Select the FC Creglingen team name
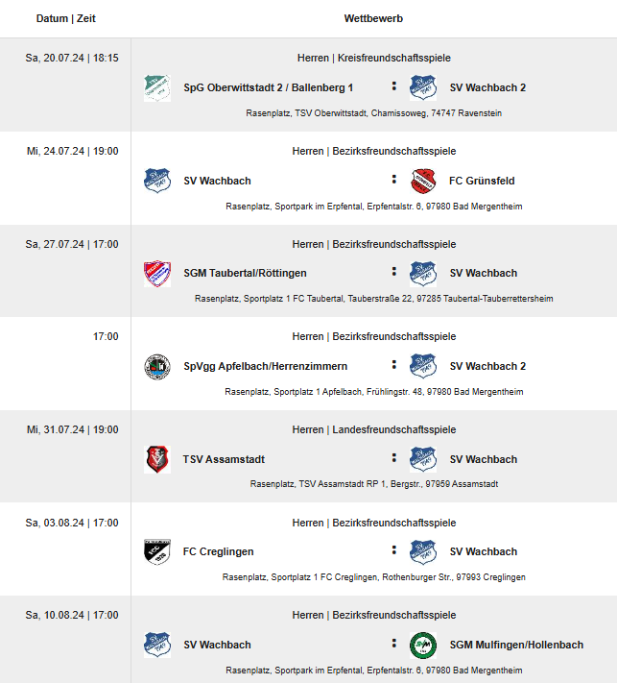The image size is (617, 683). click(218, 552)
